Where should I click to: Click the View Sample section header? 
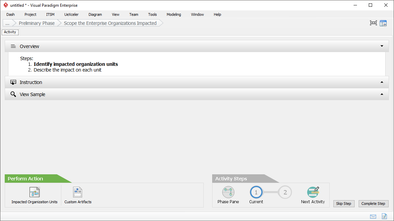[x=197, y=94]
